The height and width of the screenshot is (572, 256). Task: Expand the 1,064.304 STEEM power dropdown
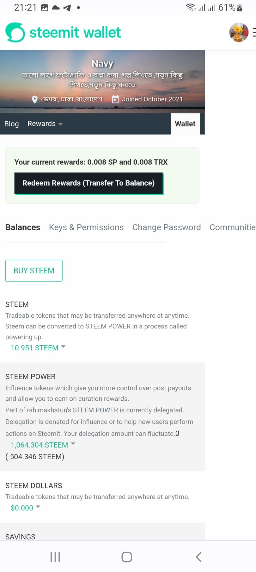coord(43,445)
